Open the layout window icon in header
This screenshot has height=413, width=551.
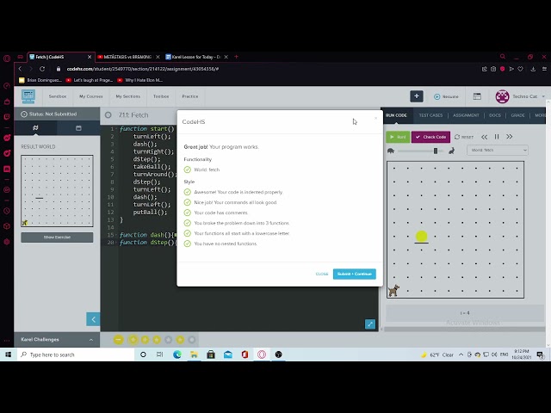click(x=477, y=96)
